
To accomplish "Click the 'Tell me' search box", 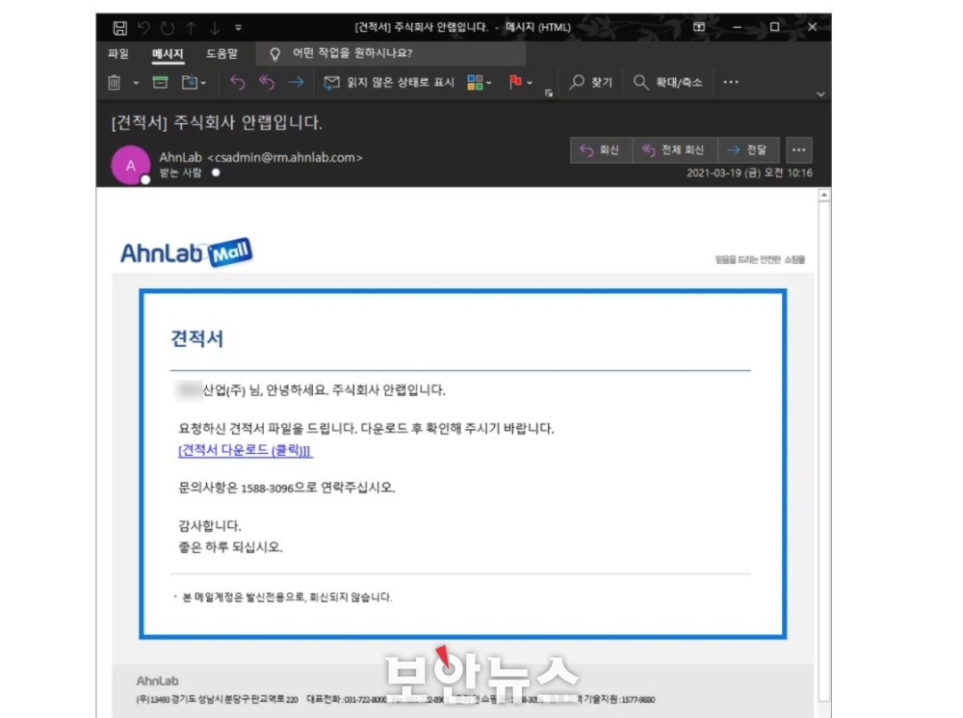I will (391, 53).
